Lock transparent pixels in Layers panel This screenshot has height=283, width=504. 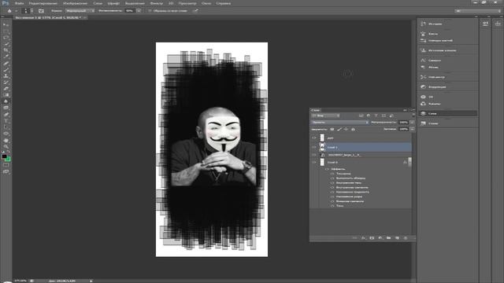[x=332, y=129]
